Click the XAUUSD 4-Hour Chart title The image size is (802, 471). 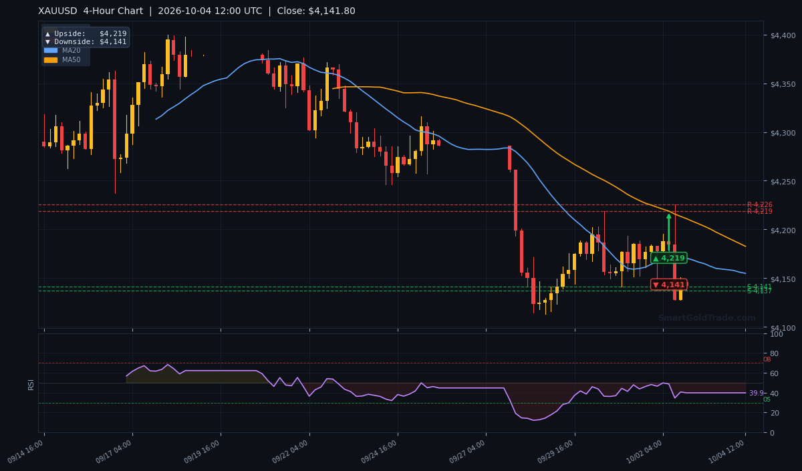coord(90,11)
